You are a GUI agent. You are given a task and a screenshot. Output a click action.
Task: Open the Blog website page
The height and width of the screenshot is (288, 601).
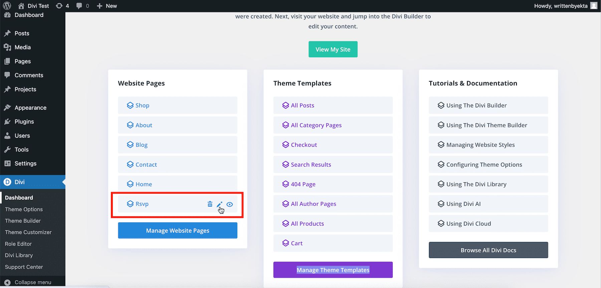click(x=178, y=145)
